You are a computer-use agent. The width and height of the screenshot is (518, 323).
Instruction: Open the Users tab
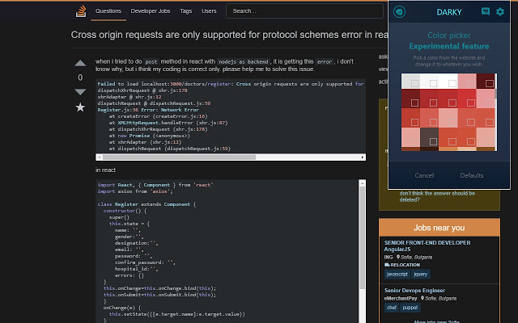click(x=209, y=10)
